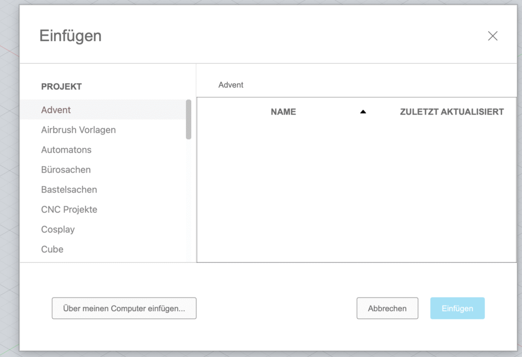Click 'Über meinen Computer einfügen...' button

[x=124, y=308]
